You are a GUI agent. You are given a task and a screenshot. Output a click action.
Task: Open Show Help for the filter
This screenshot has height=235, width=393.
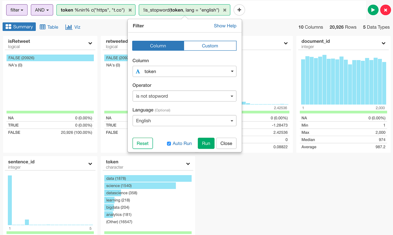[225, 26]
